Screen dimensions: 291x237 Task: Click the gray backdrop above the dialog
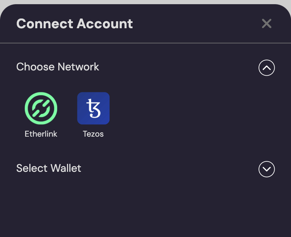pyautogui.click(x=145, y=2)
